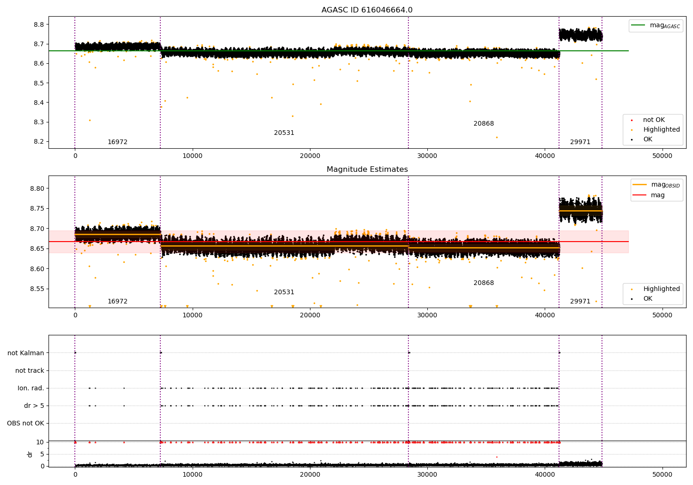Image resolution: width=693 pixels, height=485 pixels.
Task: Click obsid label 20531 in middle plot
Action: 284,292
